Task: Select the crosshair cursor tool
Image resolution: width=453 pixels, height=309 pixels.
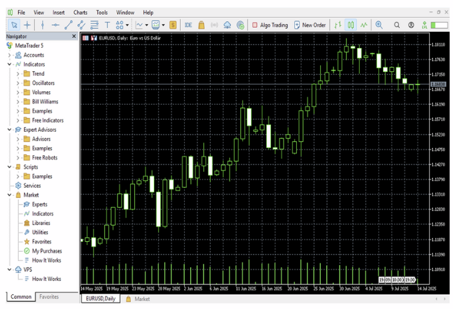Action: tap(27, 25)
